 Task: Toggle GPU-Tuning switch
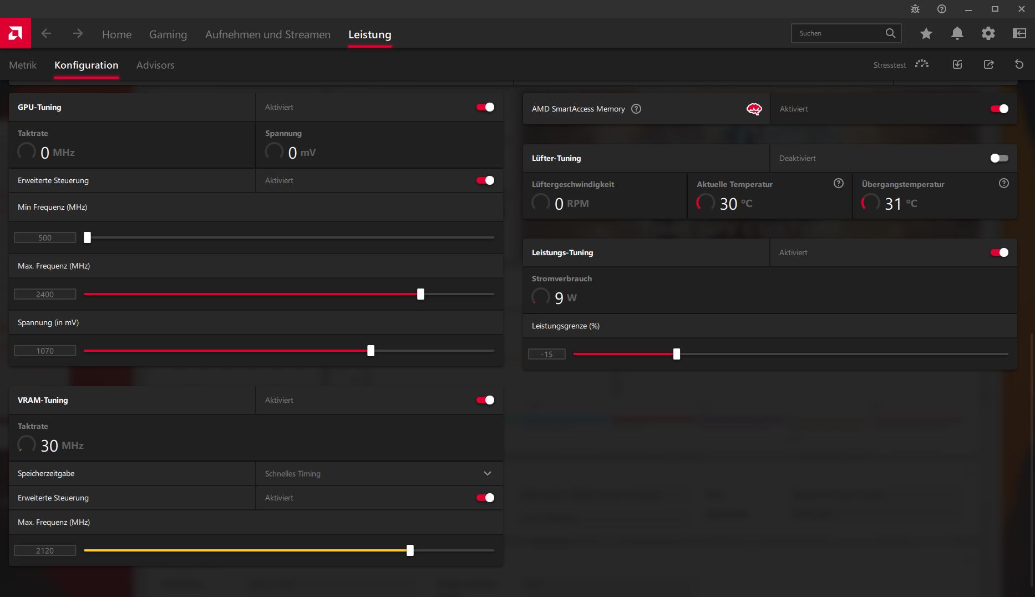pyautogui.click(x=485, y=107)
